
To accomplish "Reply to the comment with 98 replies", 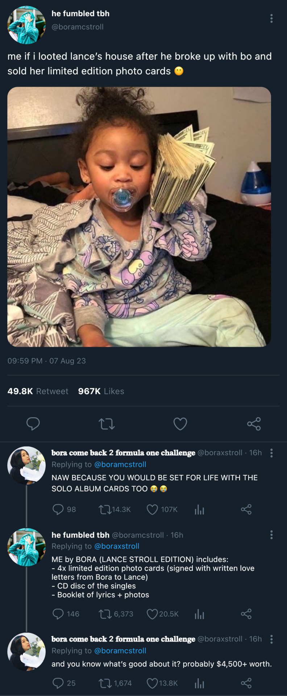I will pyautogui.click(x=58, y=510).
